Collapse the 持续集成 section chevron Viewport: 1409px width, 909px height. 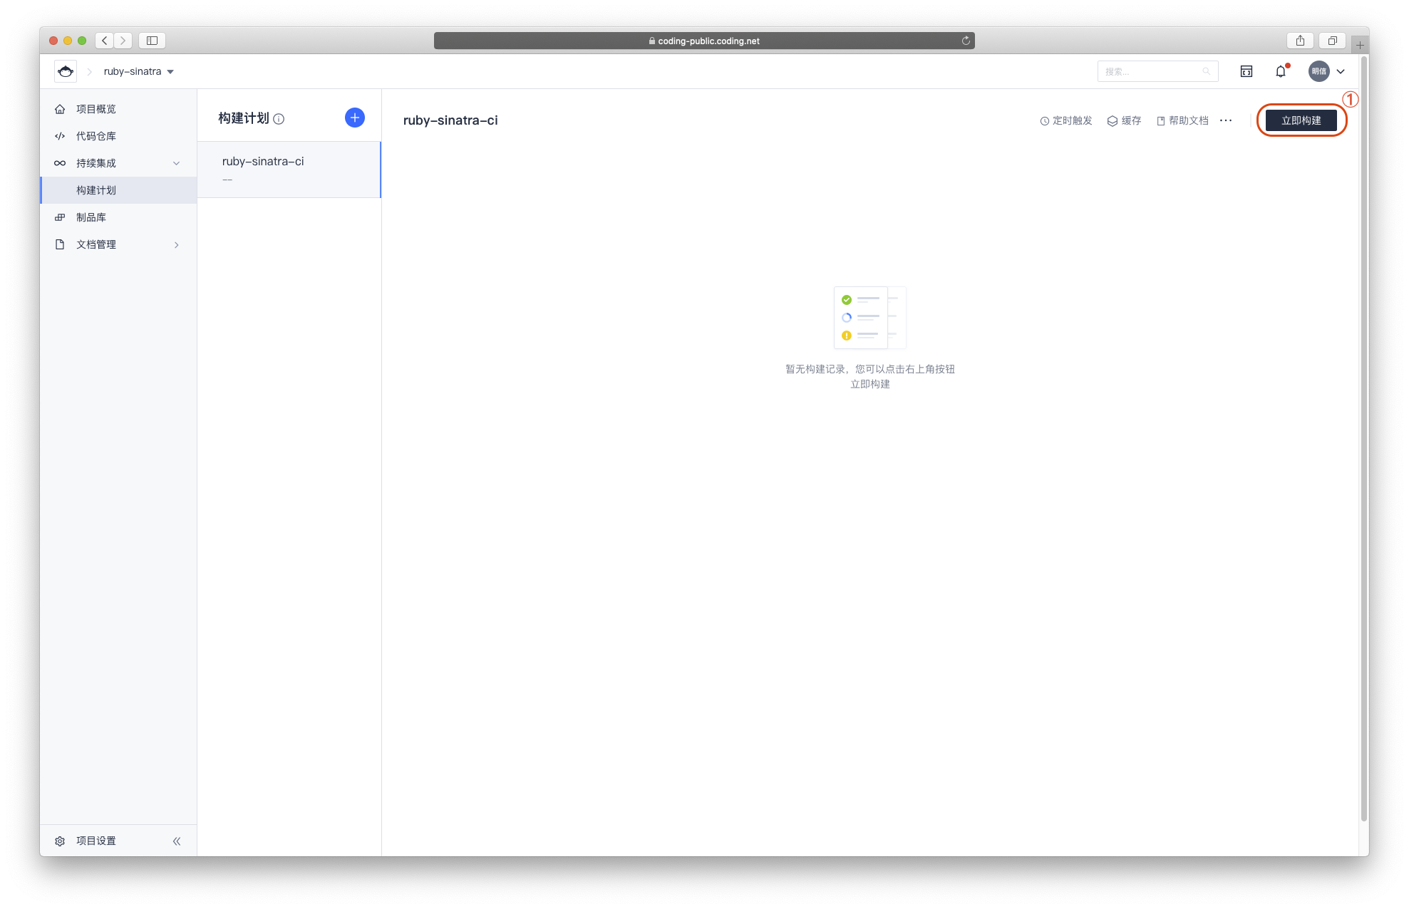pos(176,163)
